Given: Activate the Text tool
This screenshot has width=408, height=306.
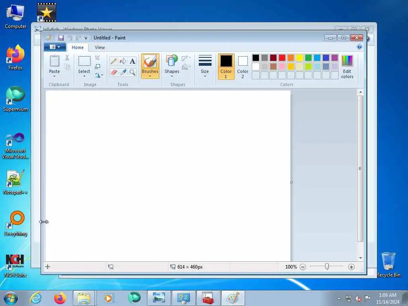Looking at the screenshot, I should [132, 61].
